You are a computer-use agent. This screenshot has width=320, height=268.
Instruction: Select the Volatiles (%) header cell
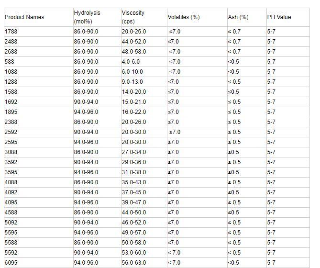(184, 17)
